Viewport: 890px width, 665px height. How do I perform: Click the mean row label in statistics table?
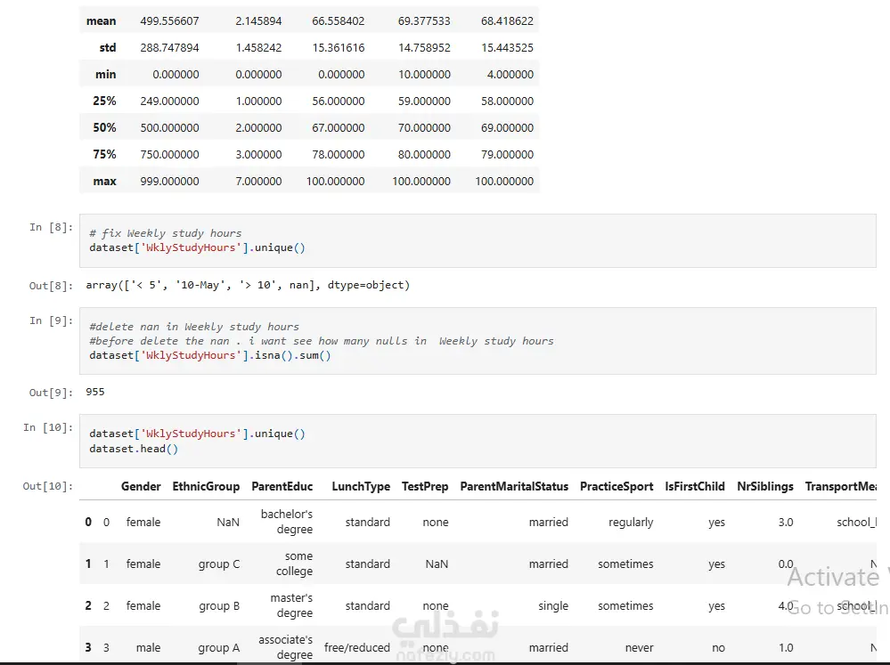[x=101, y=21]
